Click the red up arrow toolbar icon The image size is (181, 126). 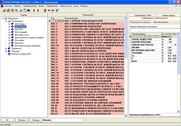pos(34,11)
